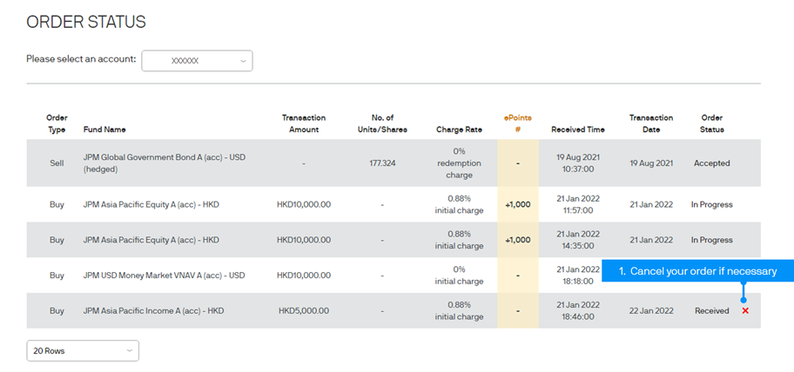The image size is (794, 372).
Task: Click the 0% redemption charge cell
Action: click(460, 163)
